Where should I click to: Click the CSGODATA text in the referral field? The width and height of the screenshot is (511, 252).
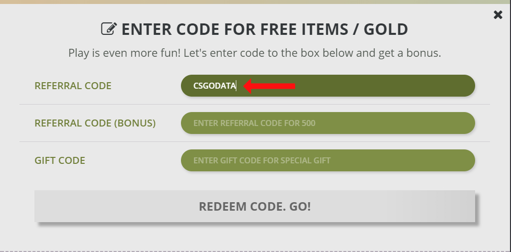[x=214, y=86]
